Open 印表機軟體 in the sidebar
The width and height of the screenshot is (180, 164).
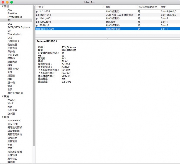pyautogui.click(x=13, y=131)
